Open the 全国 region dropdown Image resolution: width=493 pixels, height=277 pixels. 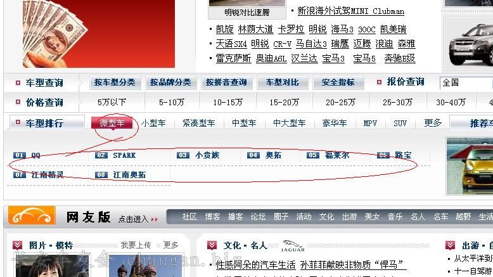[466, 82]
